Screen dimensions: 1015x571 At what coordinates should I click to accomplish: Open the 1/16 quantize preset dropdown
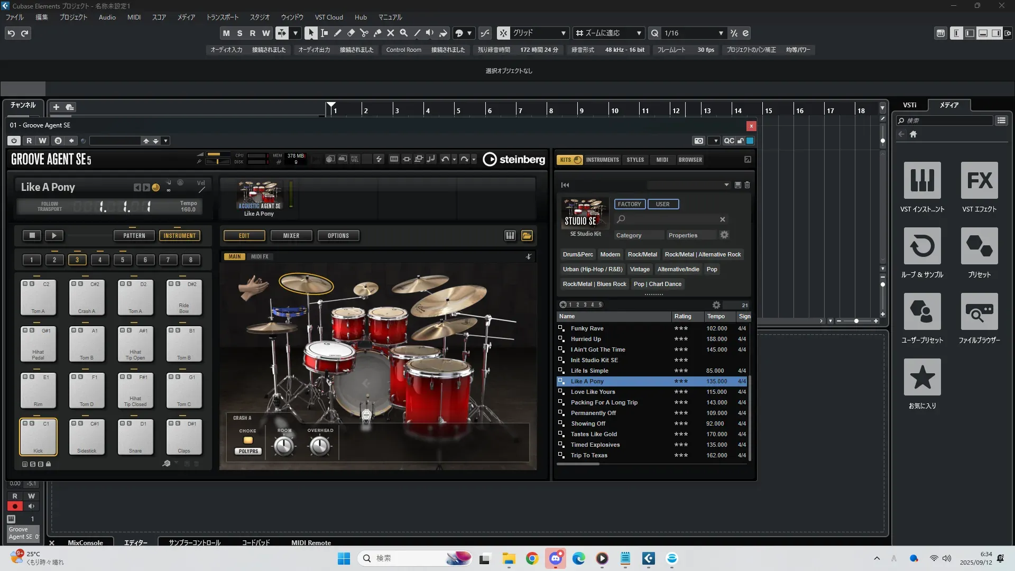pos(721,33)
